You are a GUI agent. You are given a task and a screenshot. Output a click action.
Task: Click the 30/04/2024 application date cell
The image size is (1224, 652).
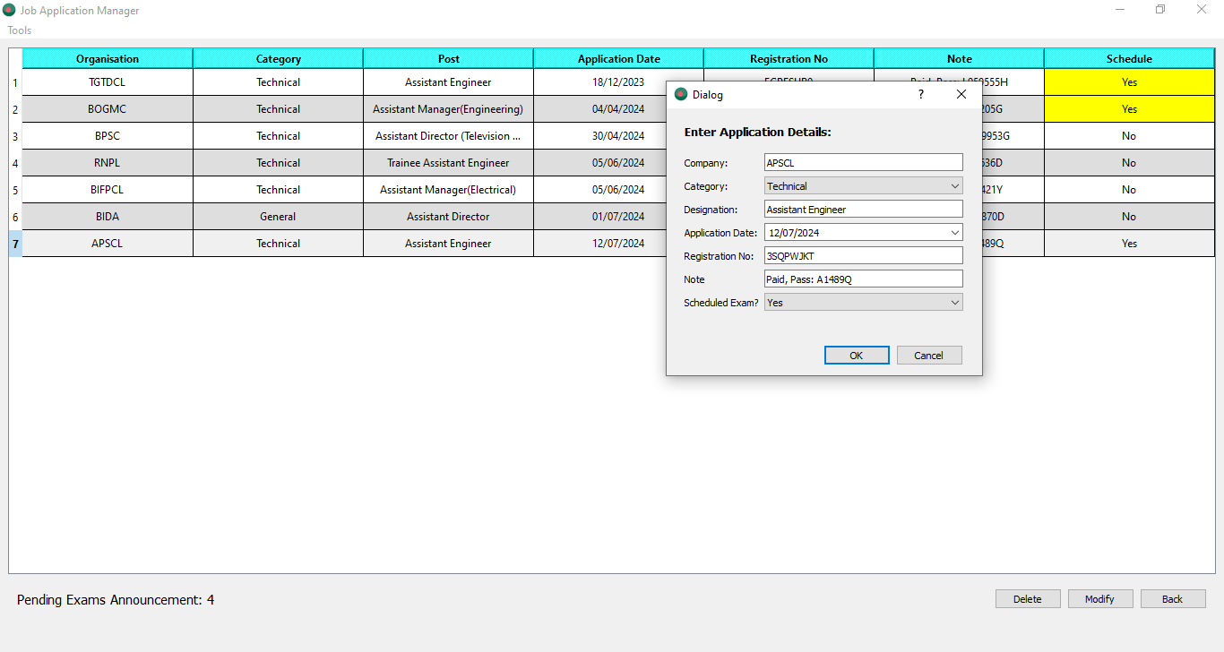tap(599, 136)
